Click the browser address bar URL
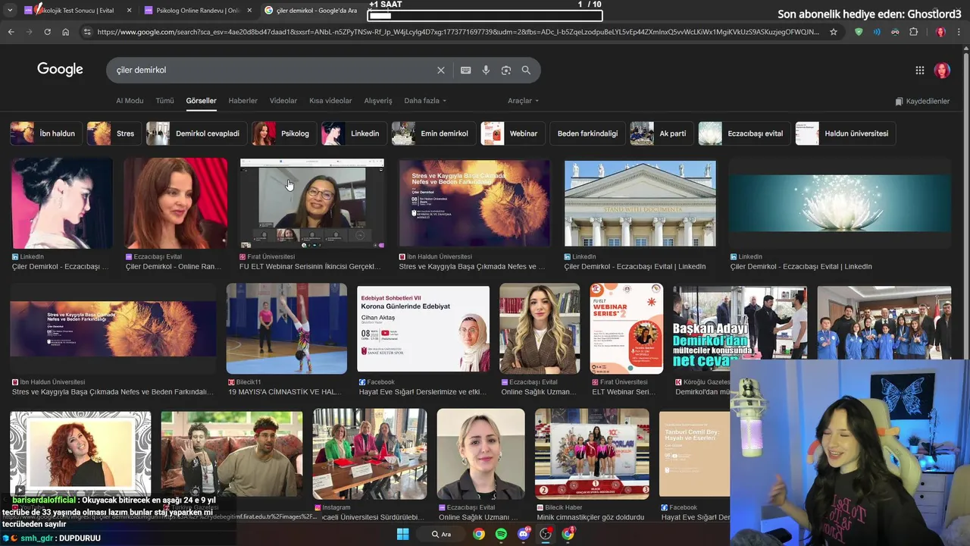The image size is (970, 546). 458,32
